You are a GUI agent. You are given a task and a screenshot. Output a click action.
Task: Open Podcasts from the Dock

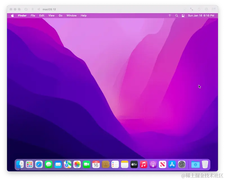[153, 164]
